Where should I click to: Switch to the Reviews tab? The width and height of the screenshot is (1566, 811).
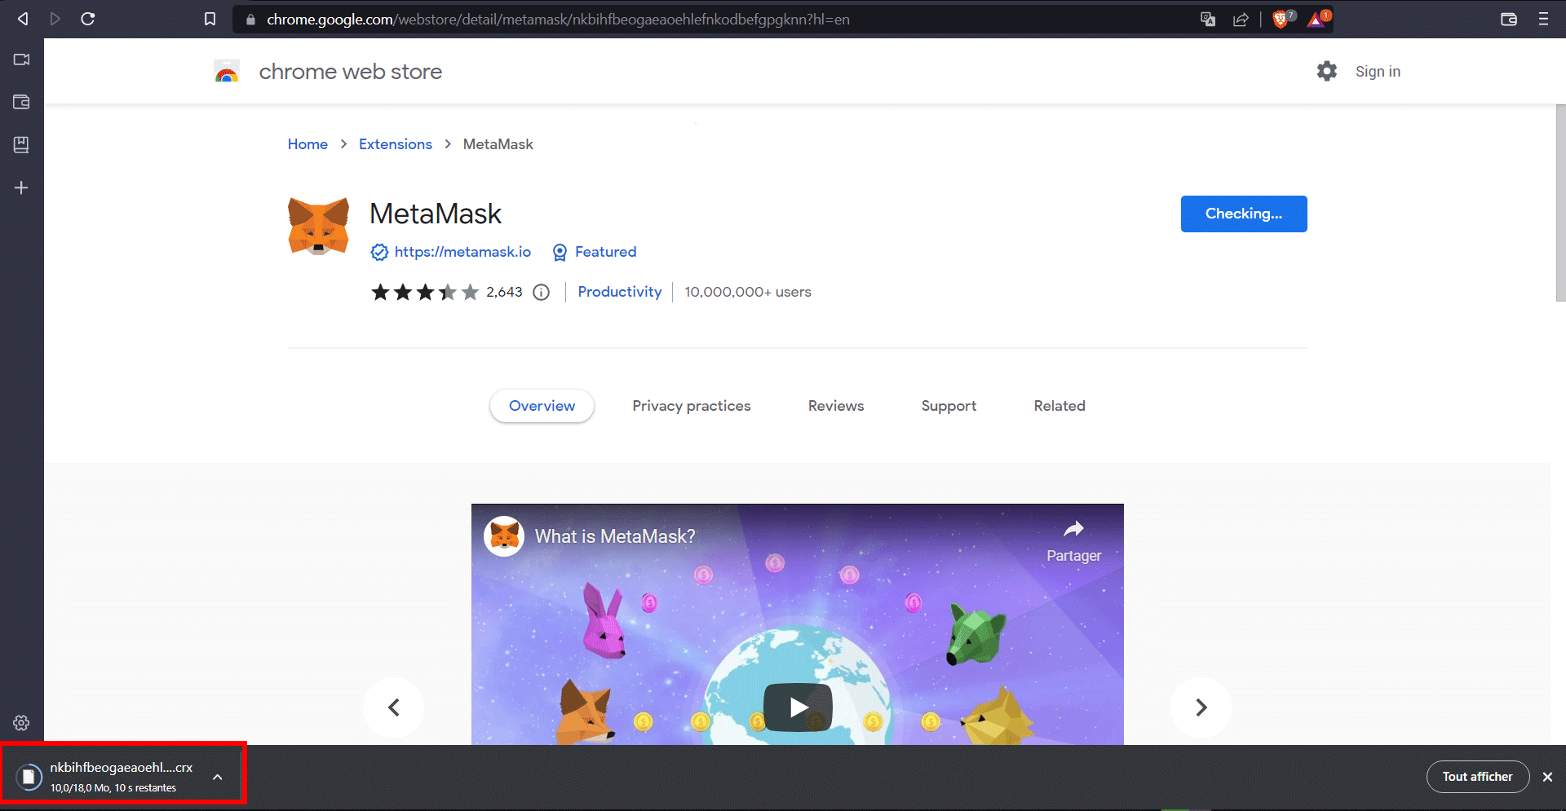pyautogui.click(x=836, y=406)
